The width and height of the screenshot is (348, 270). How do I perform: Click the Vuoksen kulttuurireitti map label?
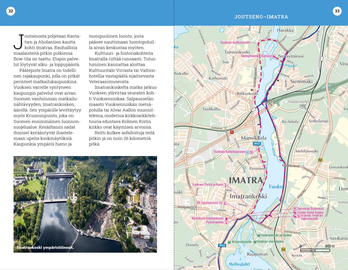[235, 43]
